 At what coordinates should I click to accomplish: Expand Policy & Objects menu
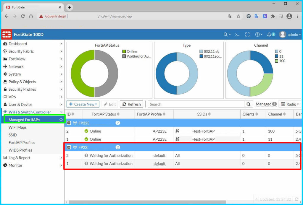(x=33, y=82)
